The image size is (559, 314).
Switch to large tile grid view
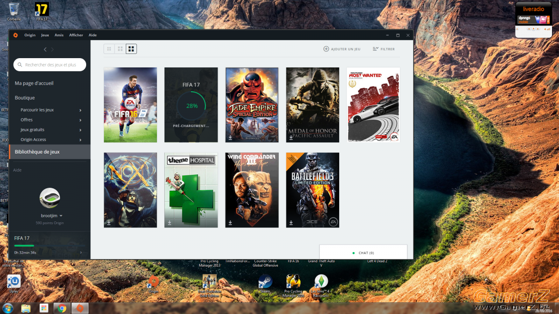131,49
